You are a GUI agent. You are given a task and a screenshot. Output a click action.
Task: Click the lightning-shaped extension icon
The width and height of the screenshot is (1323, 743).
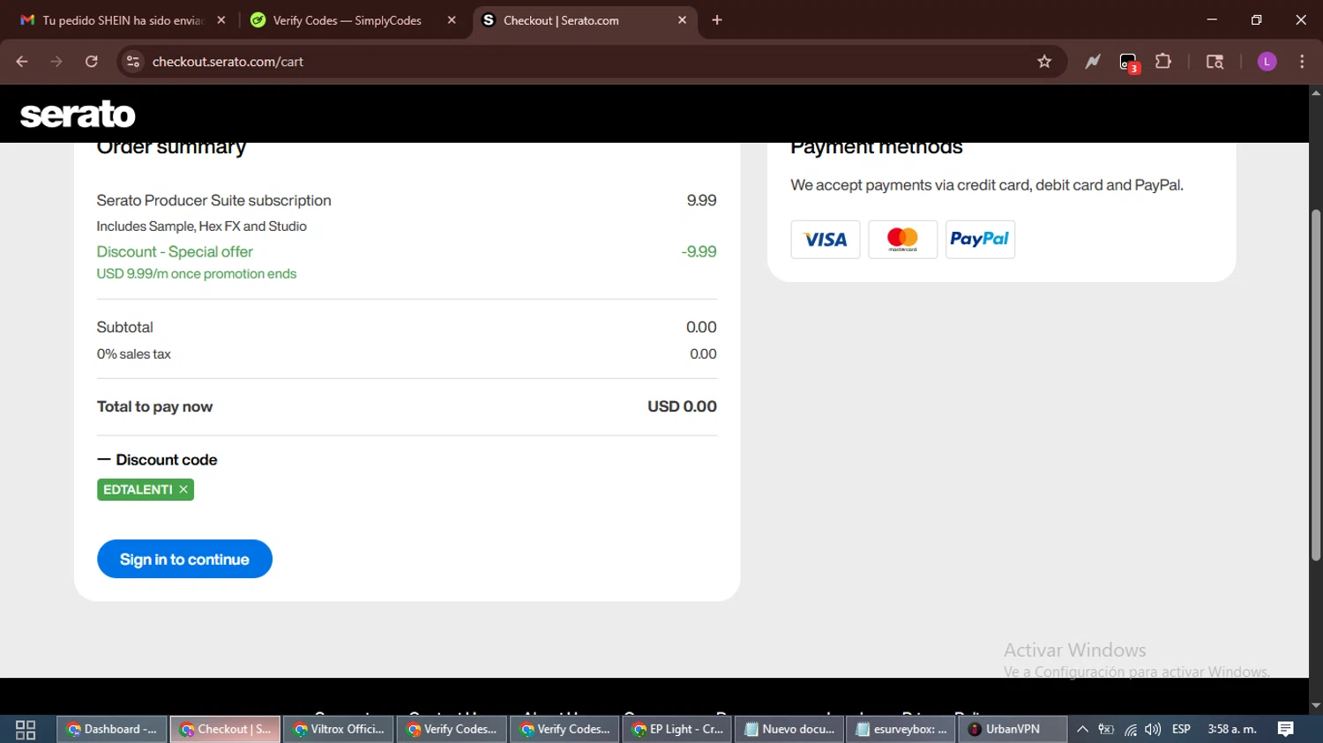tap(1093, 62)
